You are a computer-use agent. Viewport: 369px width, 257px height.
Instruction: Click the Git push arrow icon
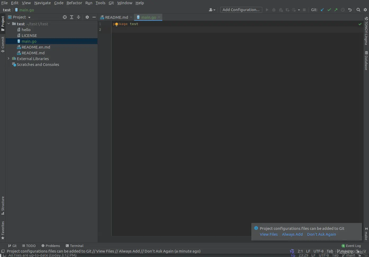336,10
